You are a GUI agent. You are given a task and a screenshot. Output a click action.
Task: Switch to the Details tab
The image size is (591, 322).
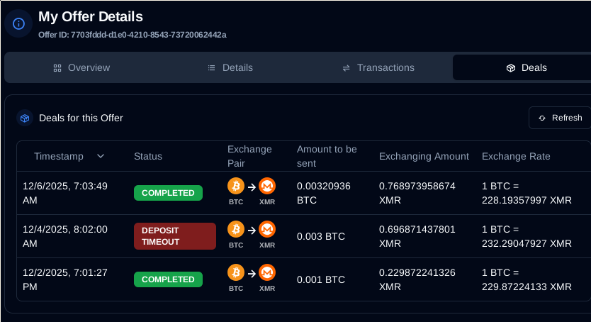pyautogui.click(x=230, y=68)
